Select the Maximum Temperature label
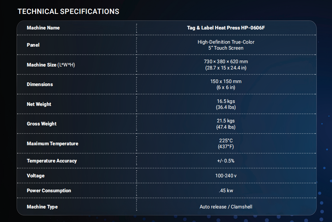 click(x=52, y=144)
